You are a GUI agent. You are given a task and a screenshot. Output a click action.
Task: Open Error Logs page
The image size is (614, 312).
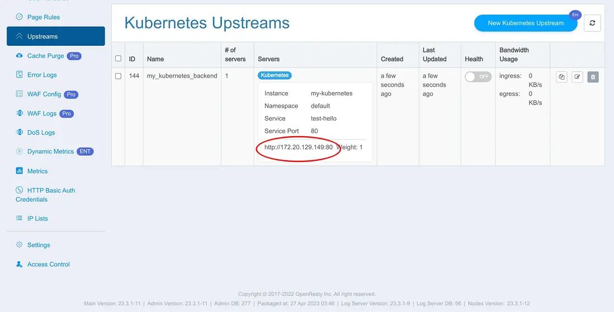tap(42, 75)
